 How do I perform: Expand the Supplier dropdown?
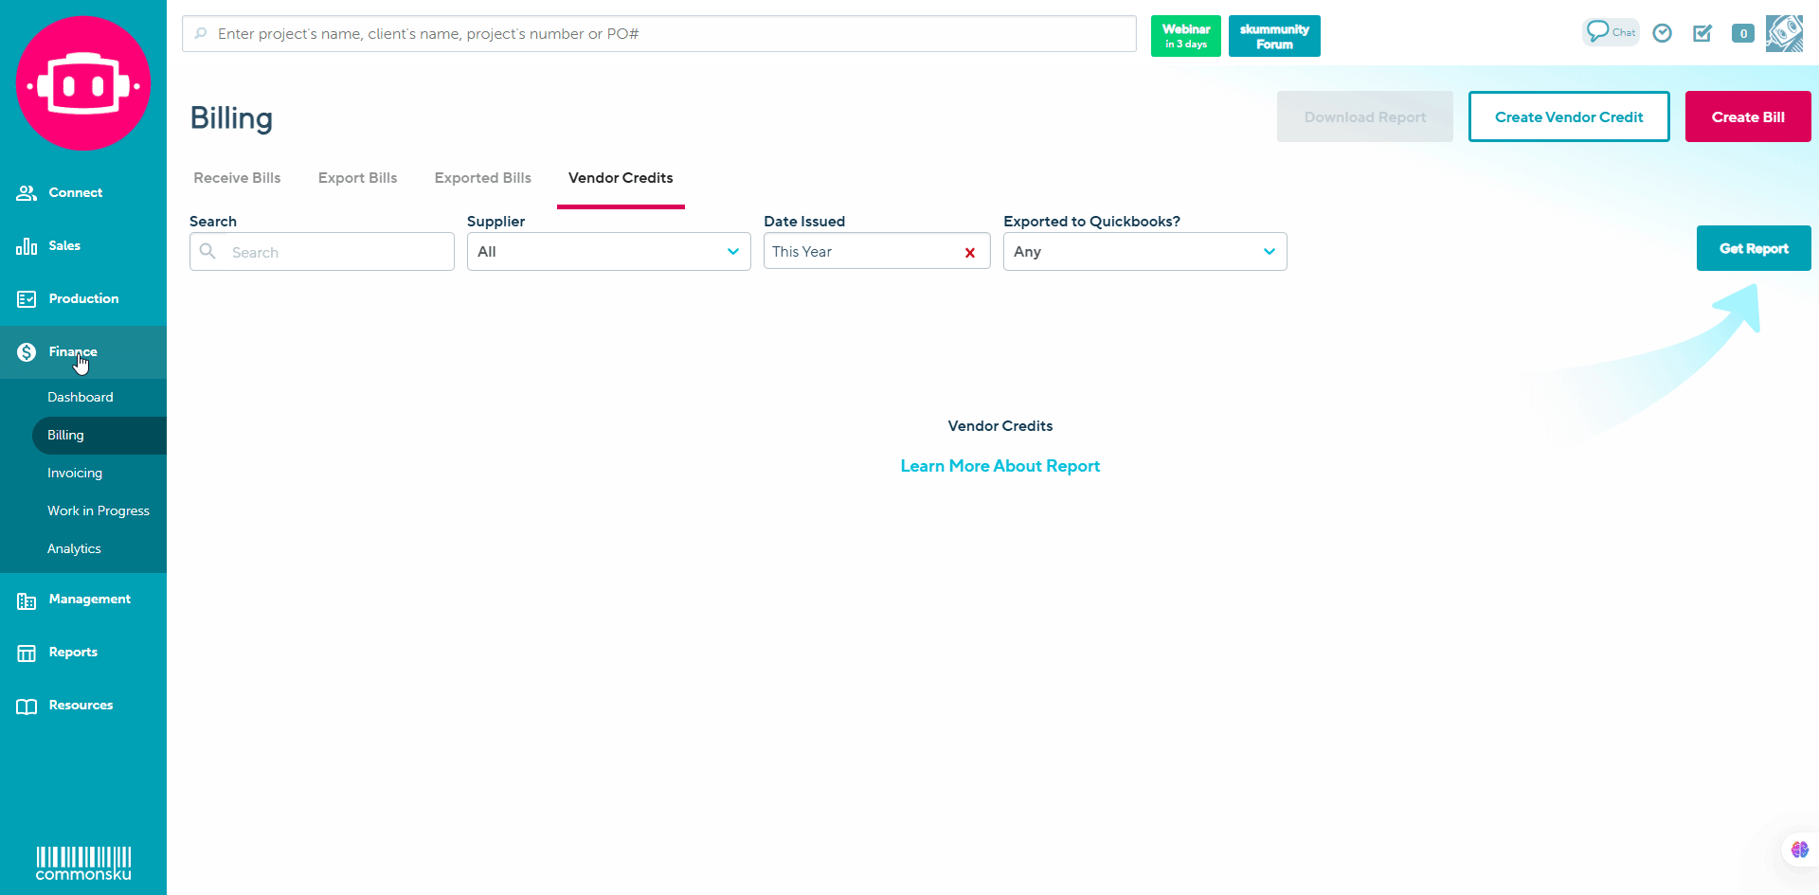coord(608,252)
